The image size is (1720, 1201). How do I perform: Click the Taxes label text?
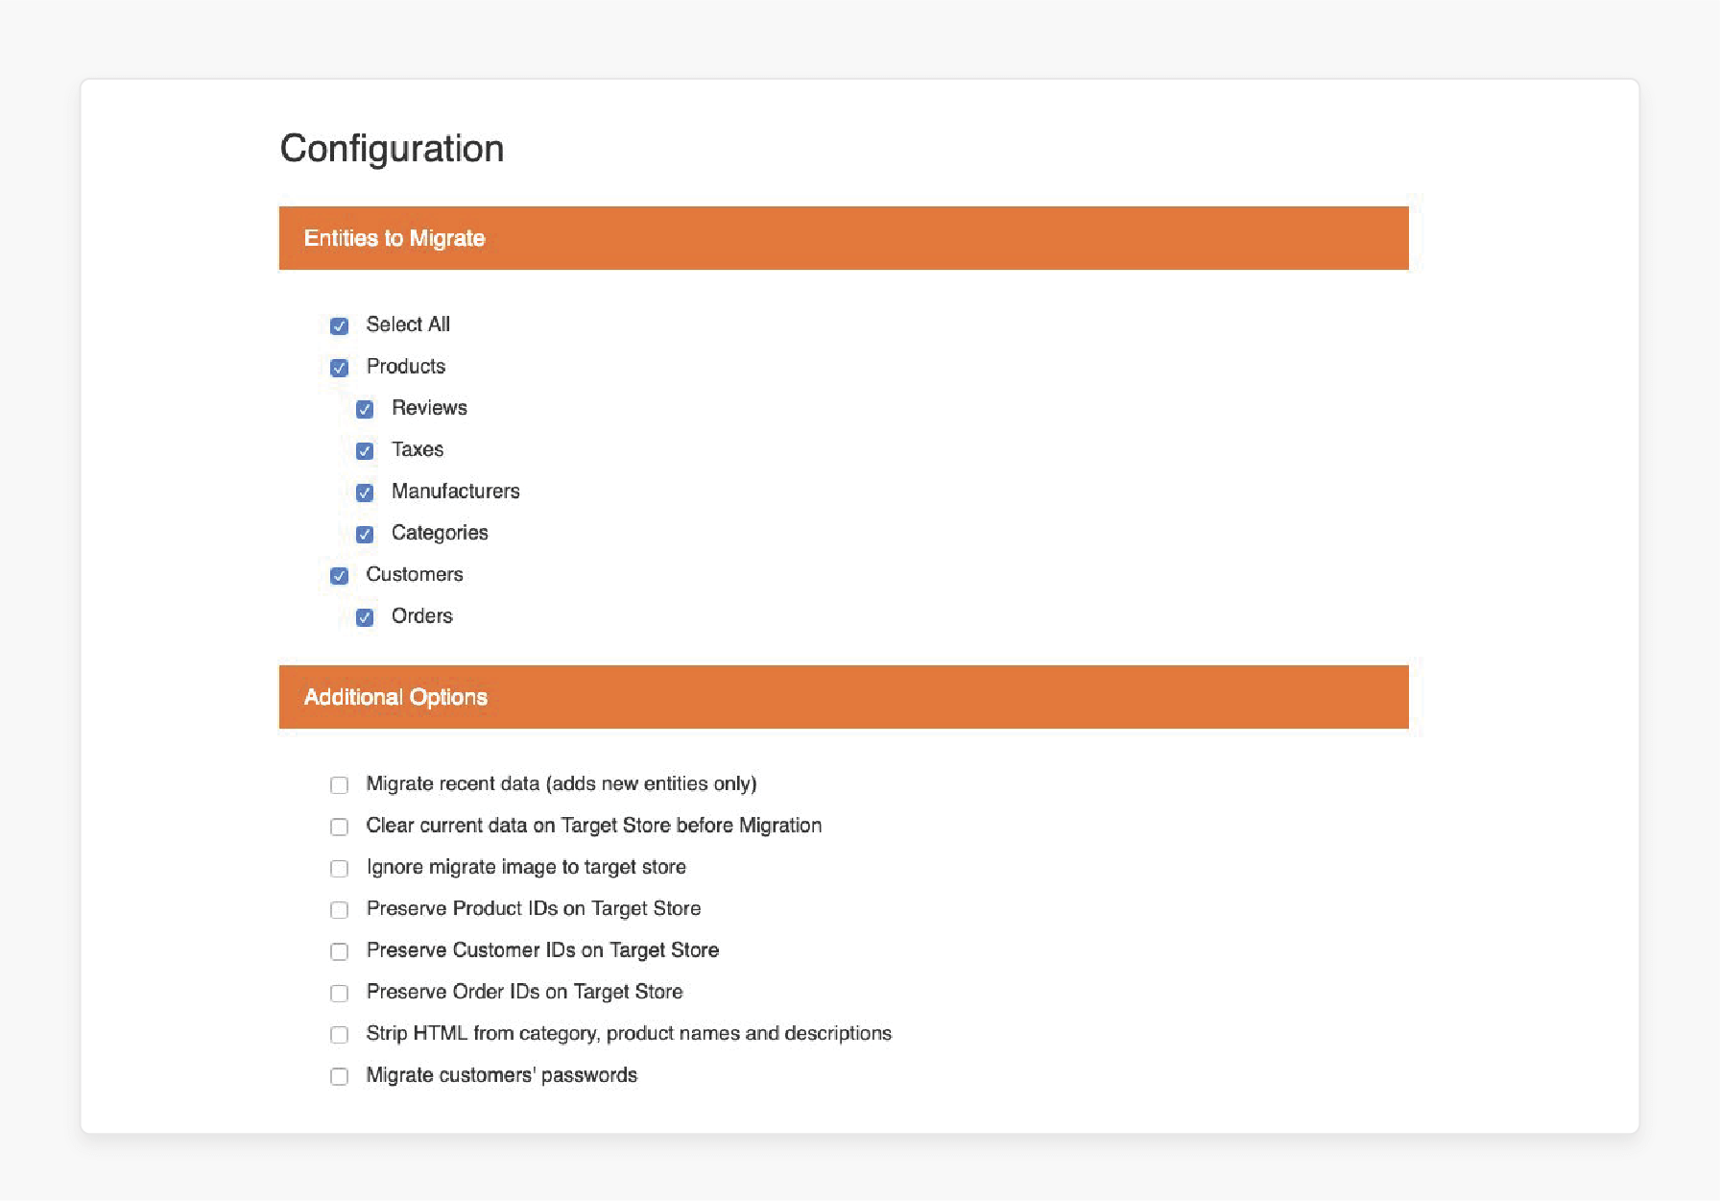pyautogui.click(x=418, y=449)
